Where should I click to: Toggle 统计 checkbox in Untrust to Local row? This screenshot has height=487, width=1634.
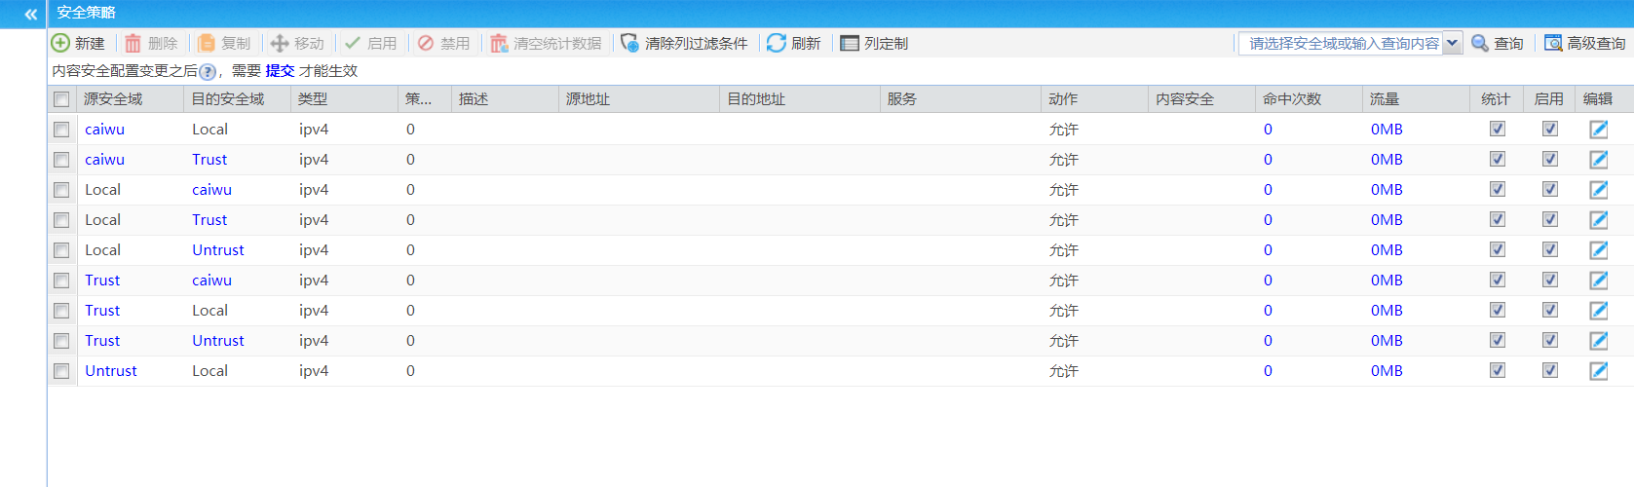click(1498, 370)
